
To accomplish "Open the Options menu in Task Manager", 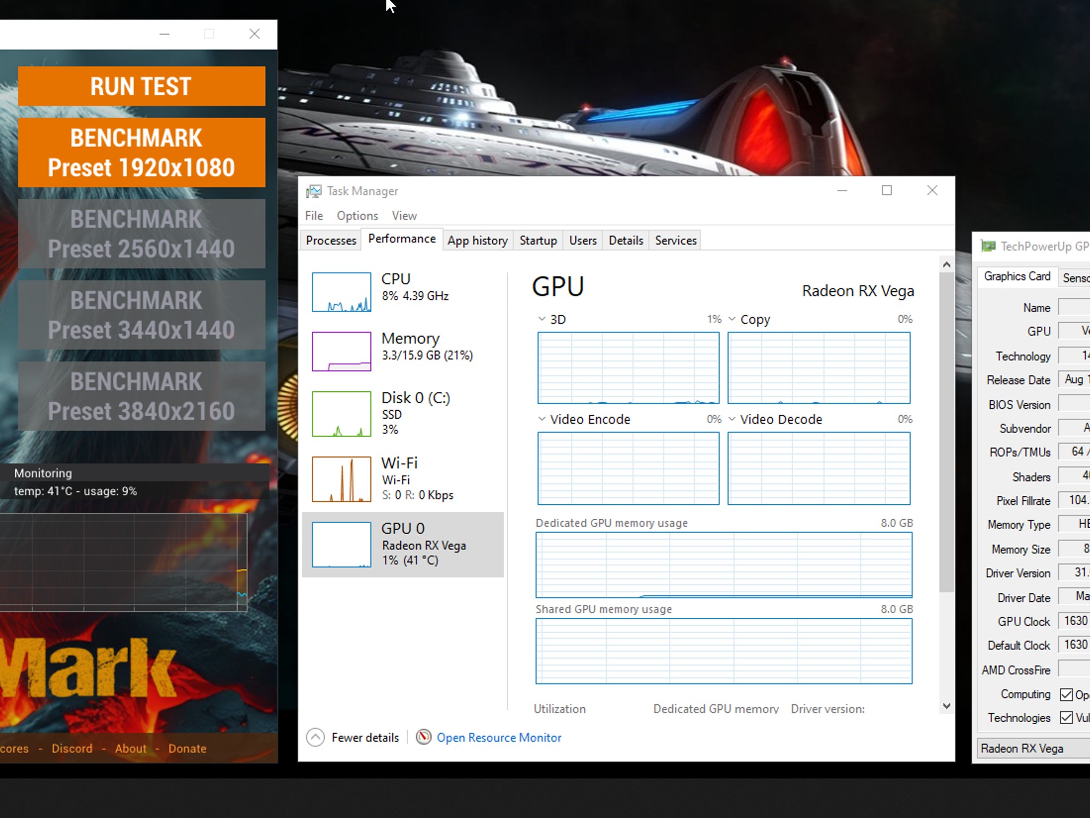I will [357, 216].
